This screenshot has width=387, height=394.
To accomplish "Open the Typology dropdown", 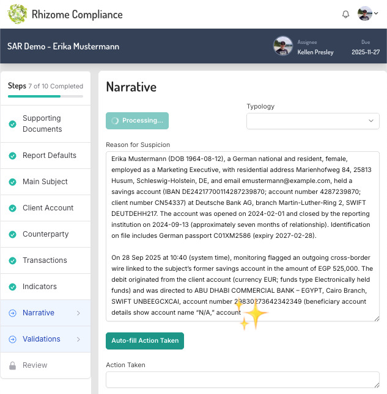I will (x=313, y=121).
